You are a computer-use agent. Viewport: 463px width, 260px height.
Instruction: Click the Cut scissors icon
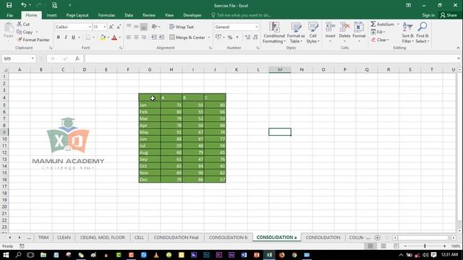20,24
